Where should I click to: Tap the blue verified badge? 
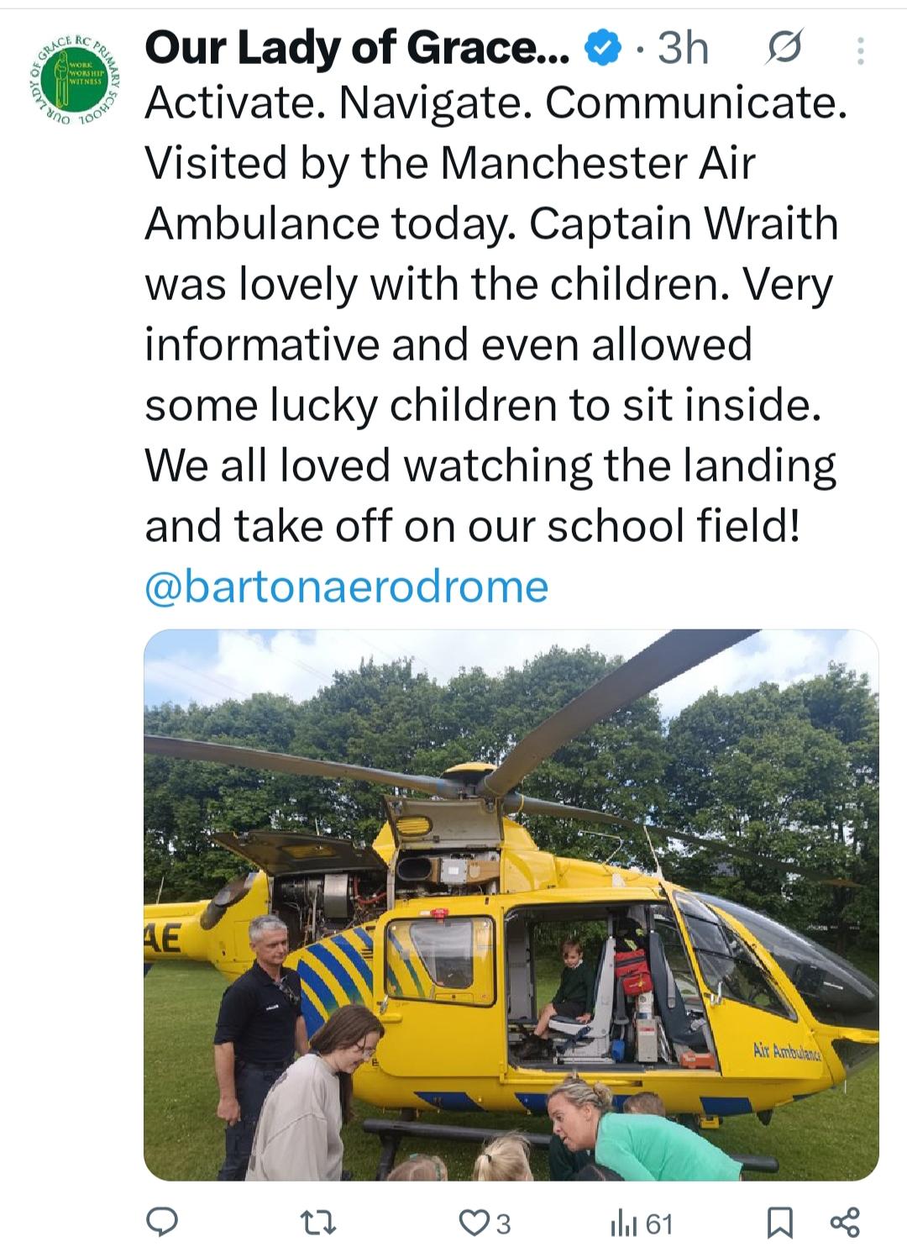[601, 50]
